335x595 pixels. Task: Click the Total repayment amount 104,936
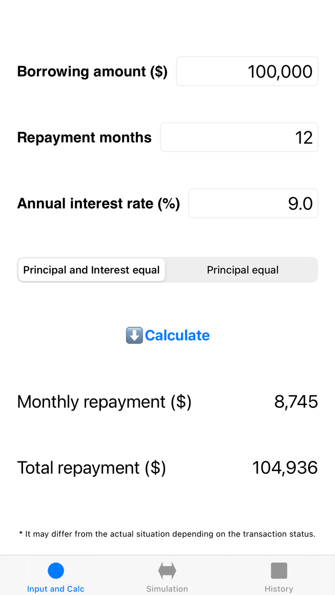click(285, 468)
